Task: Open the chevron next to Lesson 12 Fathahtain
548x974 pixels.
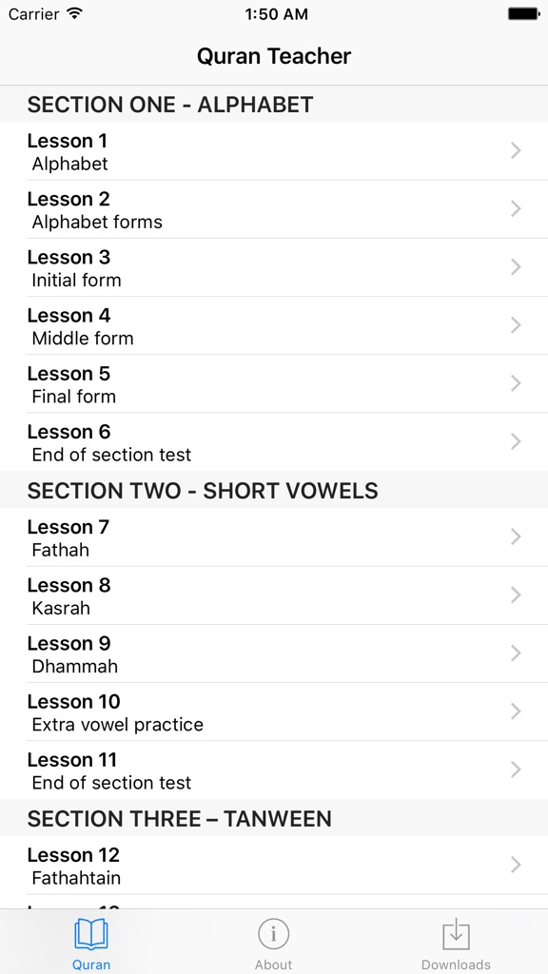Action: (x=515, y=865)
